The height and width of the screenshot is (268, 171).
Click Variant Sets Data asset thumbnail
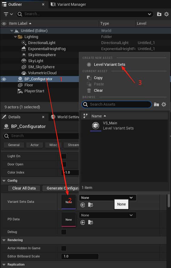pyautogui.click(x=69, y=202)
